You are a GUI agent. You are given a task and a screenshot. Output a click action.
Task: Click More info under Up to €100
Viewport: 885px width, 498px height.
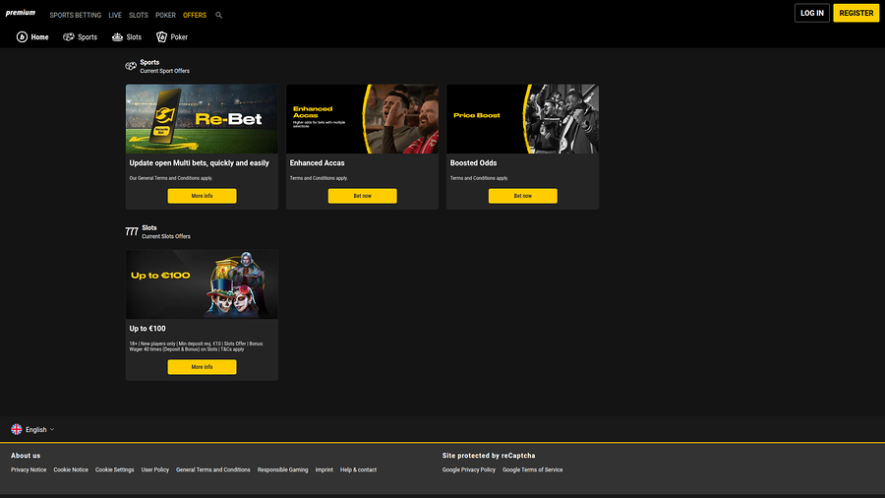point(202,367)
